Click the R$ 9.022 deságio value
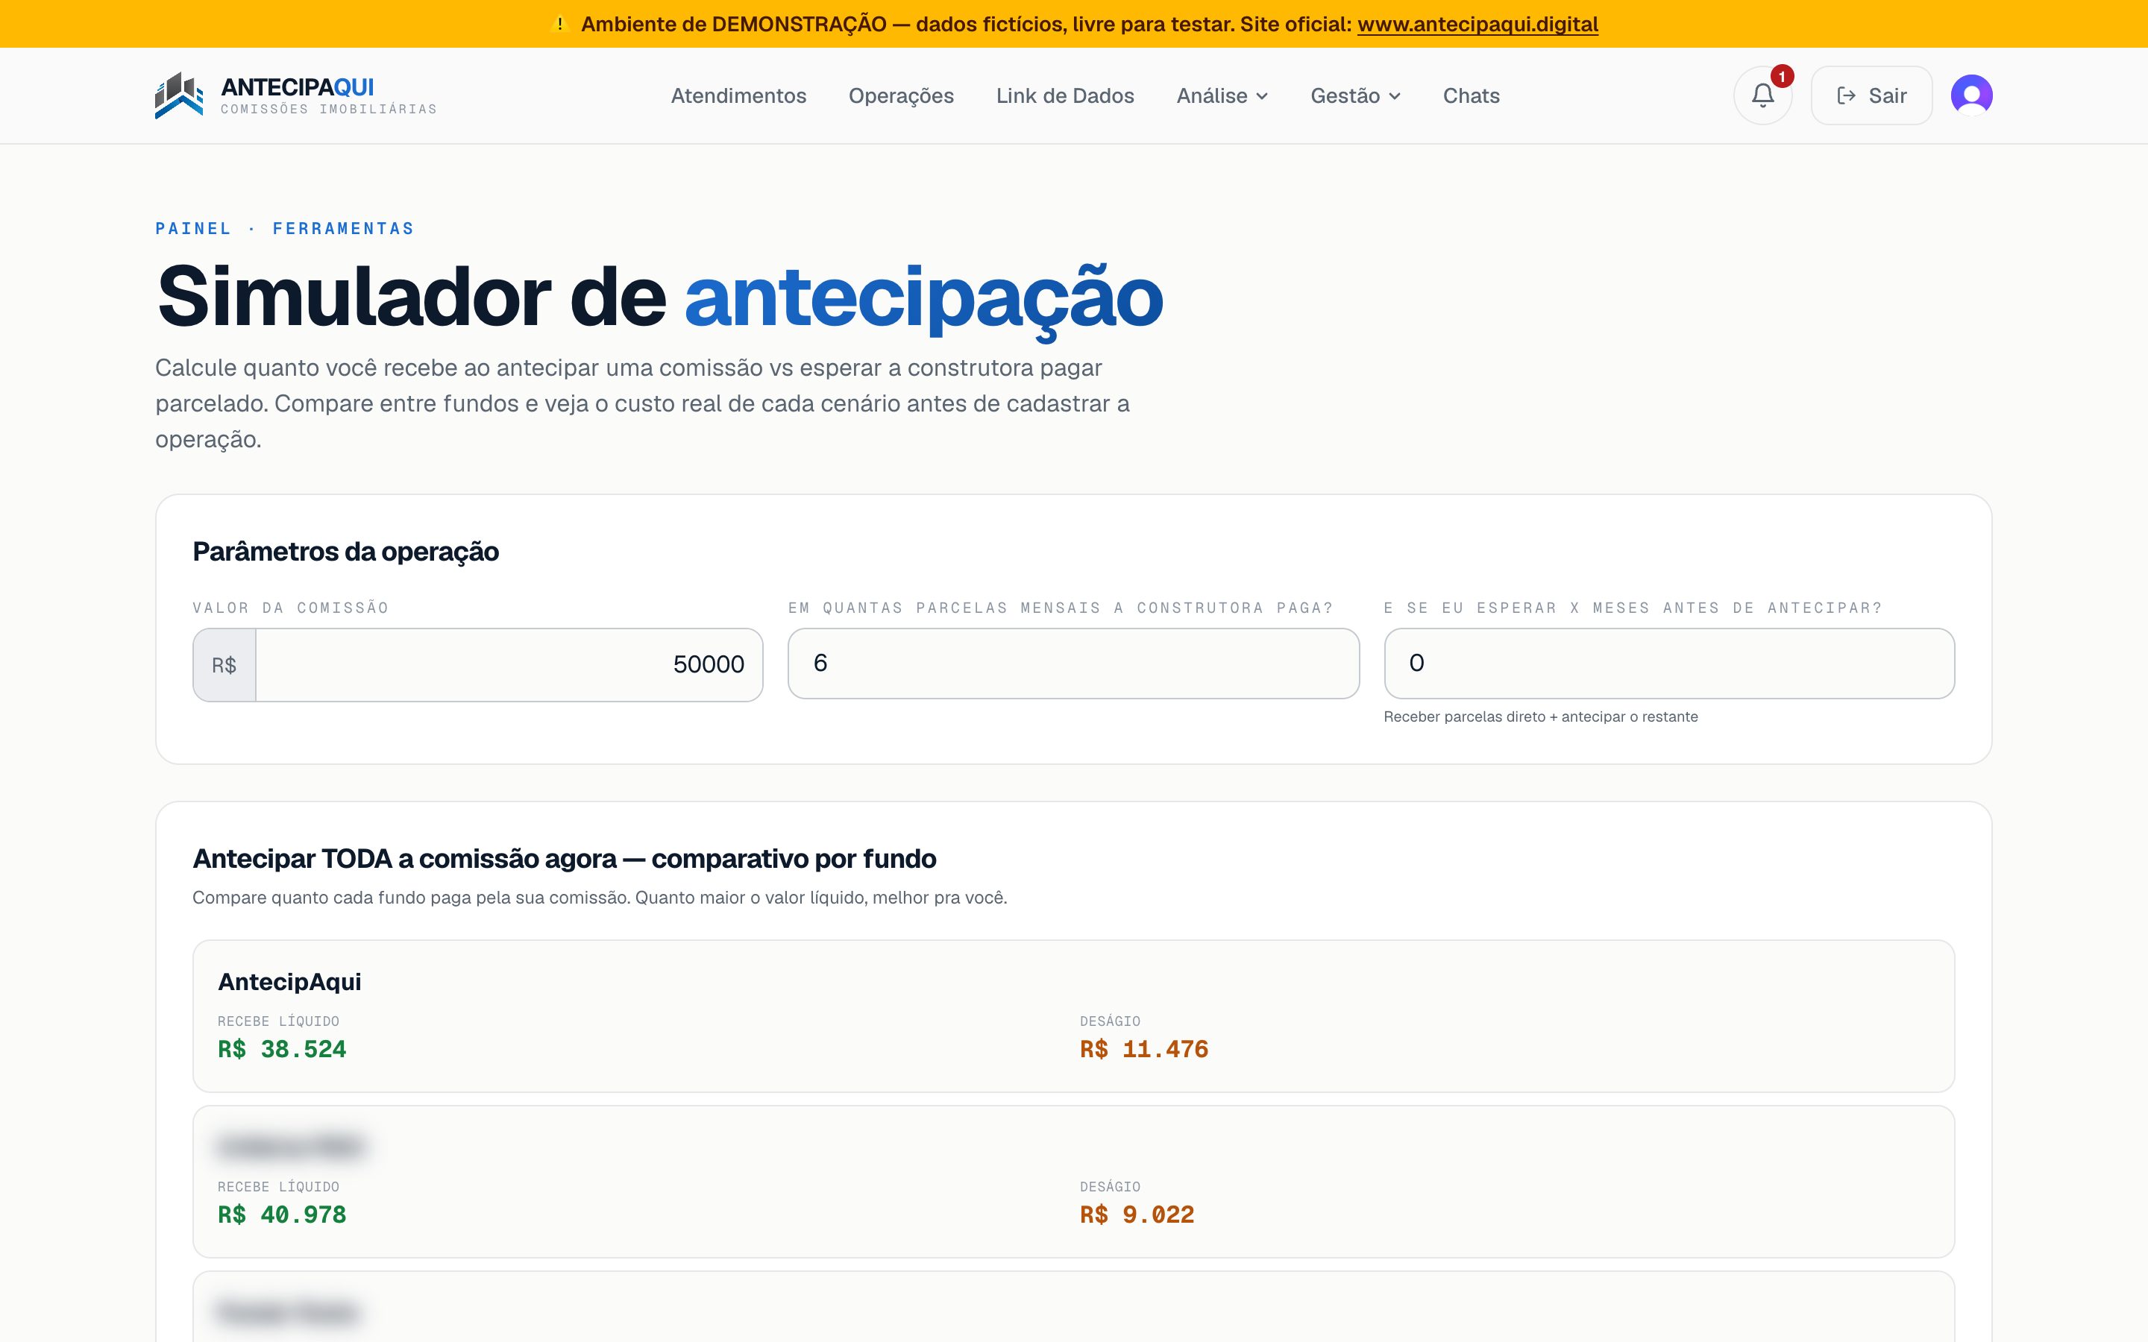 pos(1137,1215)
